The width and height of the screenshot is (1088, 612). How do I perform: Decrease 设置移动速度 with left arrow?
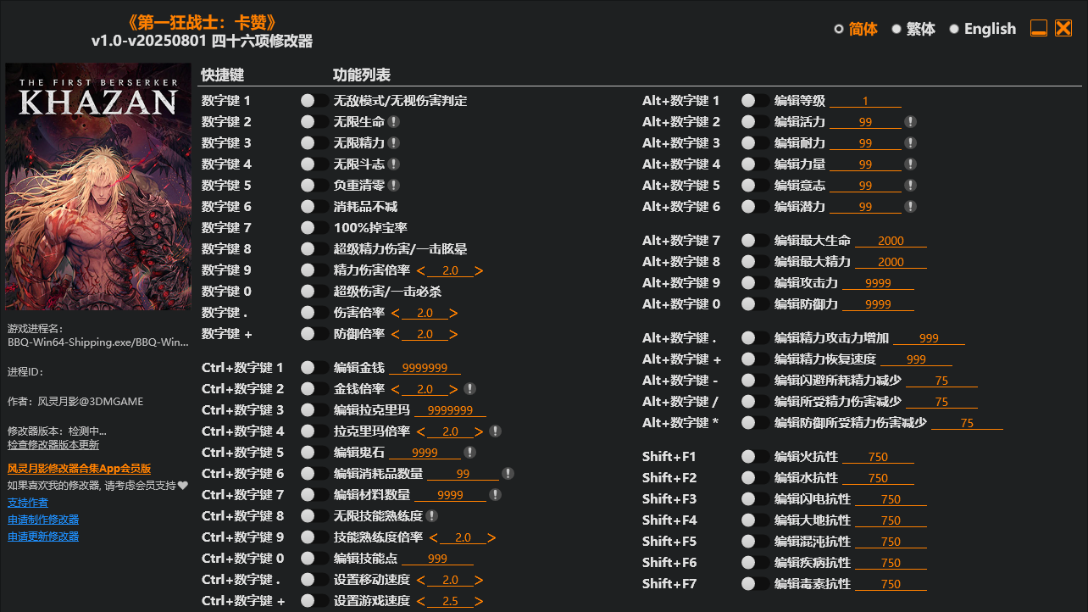tap(420, 581)
